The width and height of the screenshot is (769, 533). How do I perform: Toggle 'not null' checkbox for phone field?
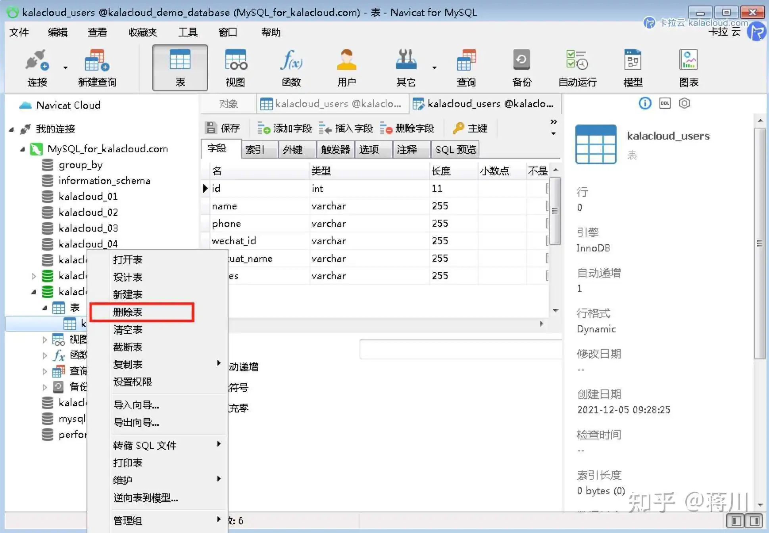click(x=547, y=224)
